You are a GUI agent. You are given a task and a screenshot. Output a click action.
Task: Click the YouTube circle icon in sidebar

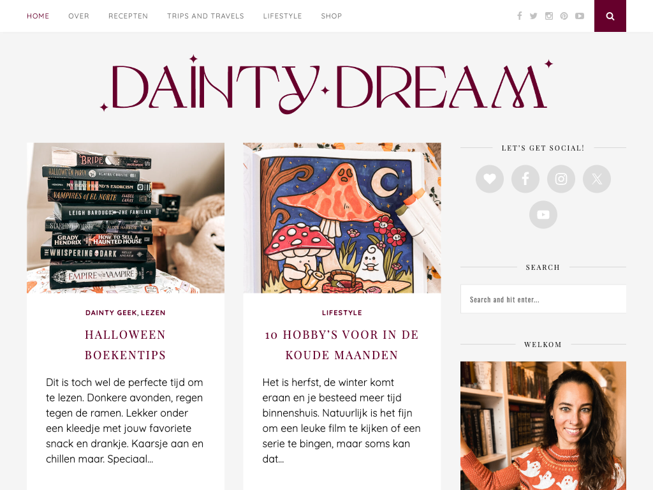(543, 214)
